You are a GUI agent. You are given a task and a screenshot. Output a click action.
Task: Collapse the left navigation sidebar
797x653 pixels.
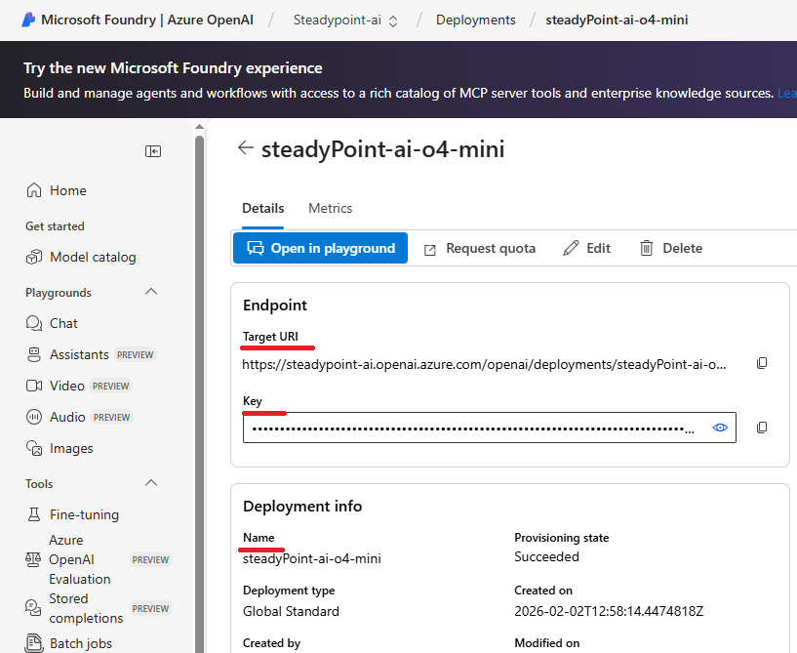[x=153, y=151]
